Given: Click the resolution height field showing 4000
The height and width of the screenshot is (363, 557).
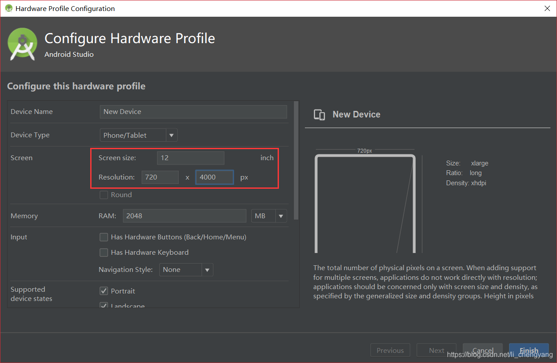Looking at the screenshot, I should pyautogui.click(x=214, y=177).
